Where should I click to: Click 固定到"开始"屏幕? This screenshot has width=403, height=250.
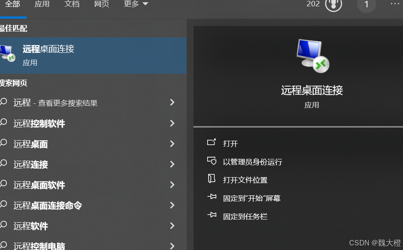click(252, 198)
